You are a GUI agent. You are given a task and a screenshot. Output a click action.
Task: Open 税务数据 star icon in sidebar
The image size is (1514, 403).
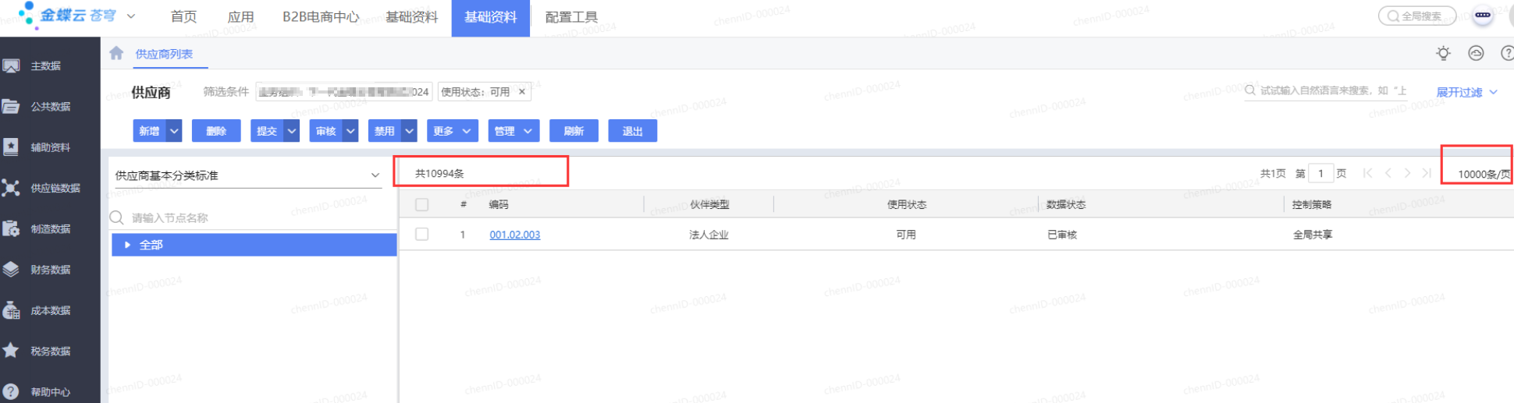pyautogui.click(x=11, y=351)
